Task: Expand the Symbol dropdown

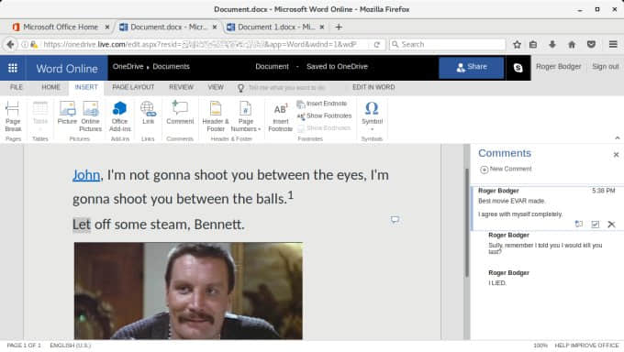Action: tap(372, 115)
